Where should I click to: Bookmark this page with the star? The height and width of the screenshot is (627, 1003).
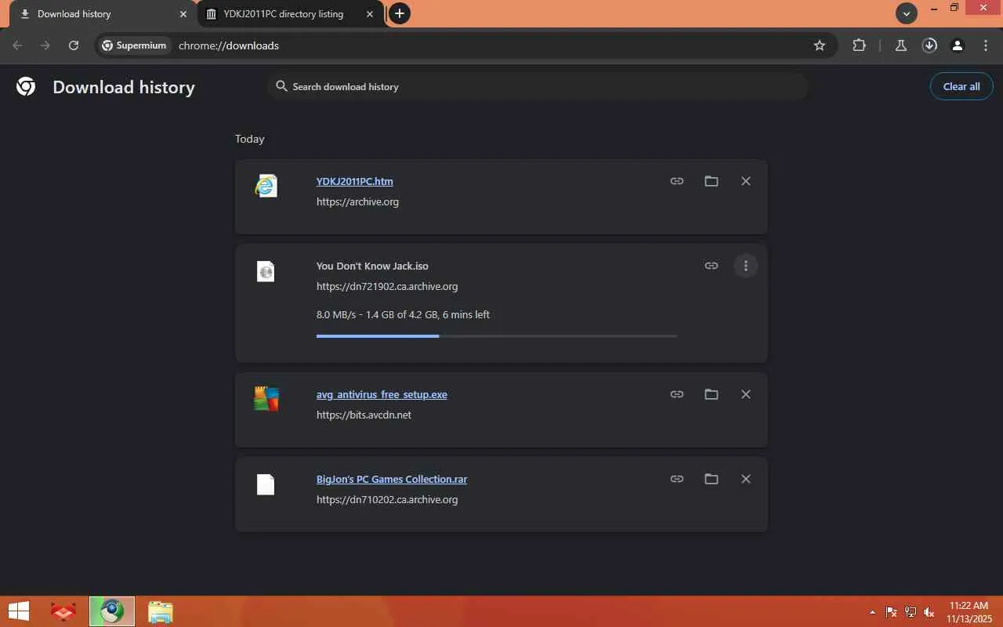point(820,45)
